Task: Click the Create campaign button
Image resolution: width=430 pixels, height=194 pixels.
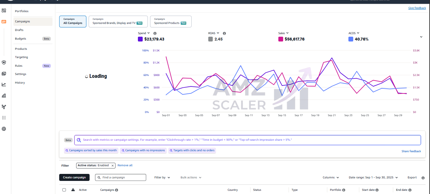Action: coord(75,177)
